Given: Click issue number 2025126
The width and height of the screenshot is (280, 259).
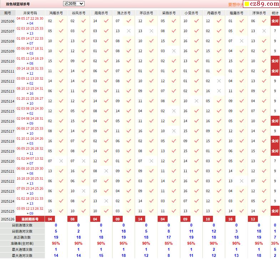Looking at the screenshot, I should (x=8, y=219).
